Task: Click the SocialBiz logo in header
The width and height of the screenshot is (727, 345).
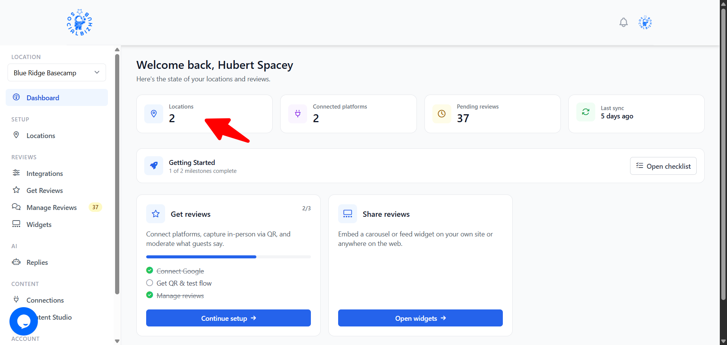Action: [80, 23]
